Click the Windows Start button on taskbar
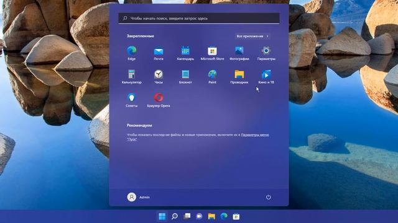 [x=162, y=216]
